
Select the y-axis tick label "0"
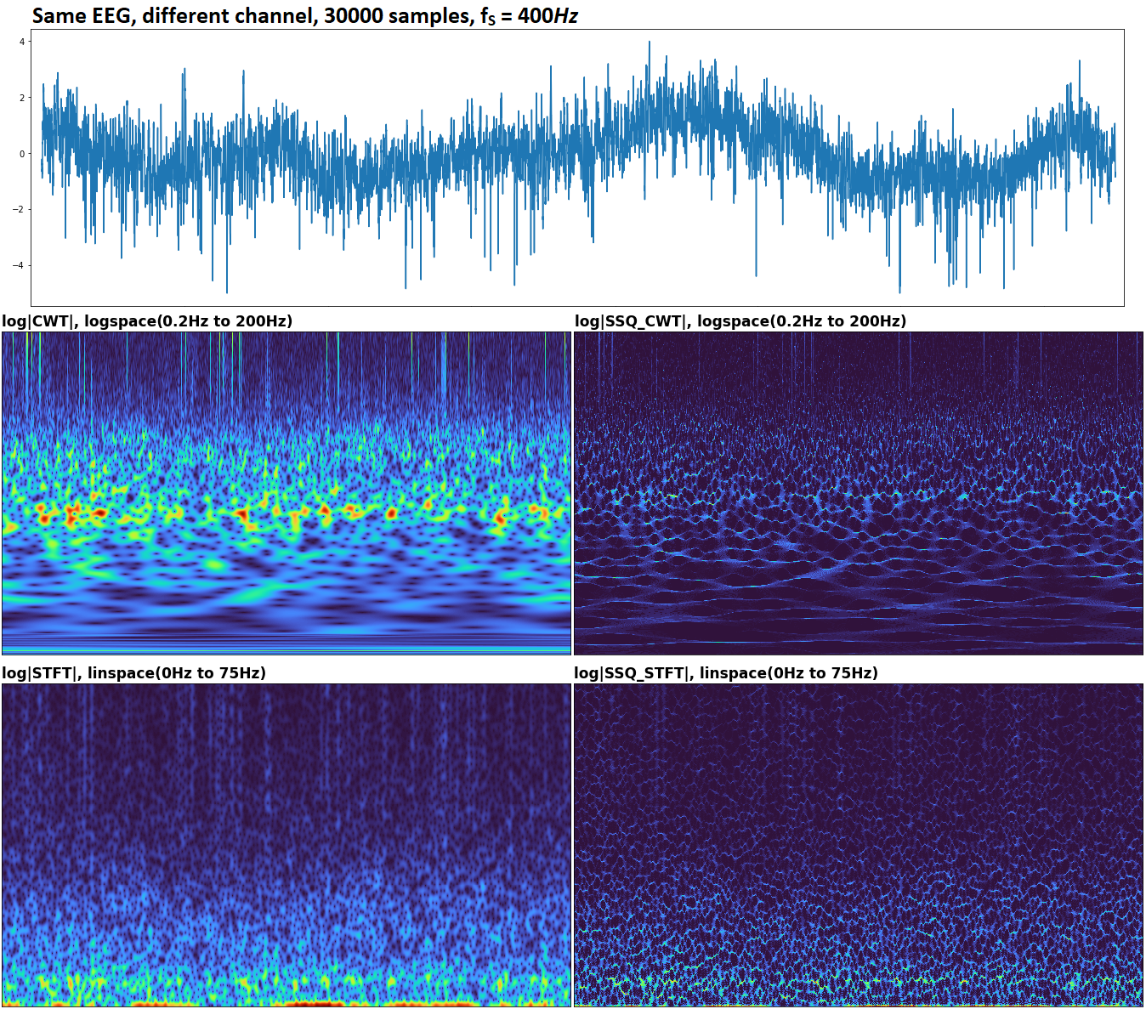[23, 154]
